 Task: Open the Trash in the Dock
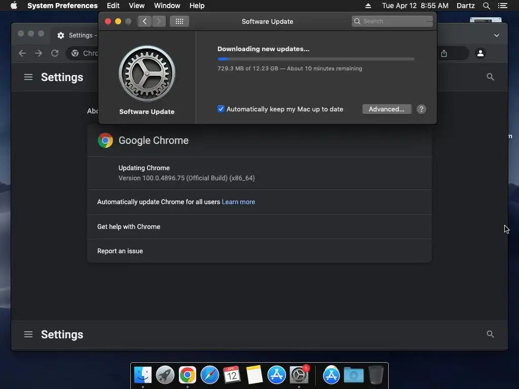click(x=376, y=375)
